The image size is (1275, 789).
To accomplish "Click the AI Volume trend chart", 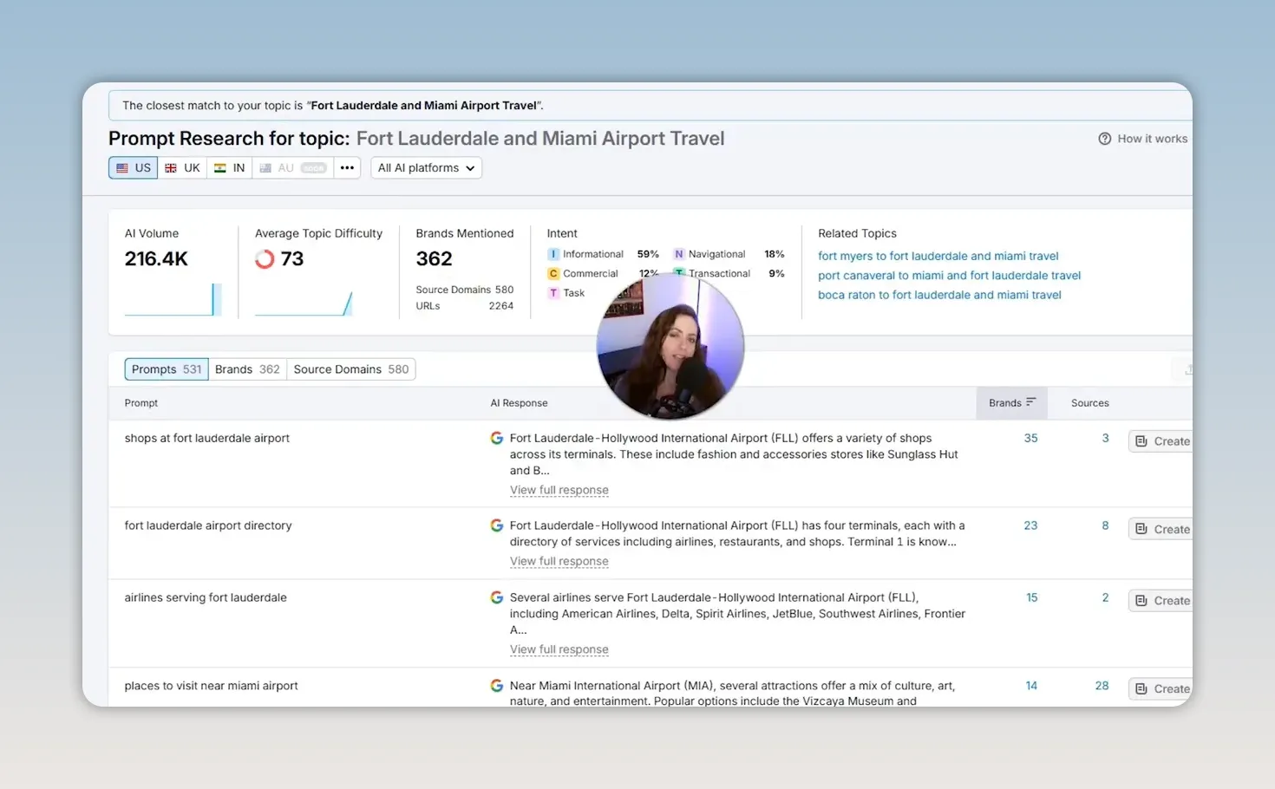I will click(173, 300).
